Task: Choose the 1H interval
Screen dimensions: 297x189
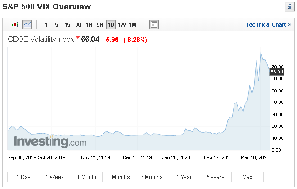Action: (x=89, y=25)
